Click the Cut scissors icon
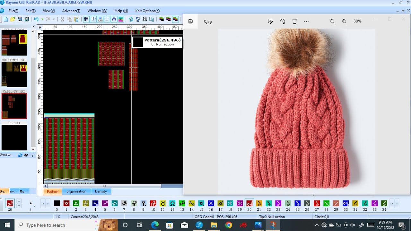The width and height of the screenshot is (411, 231). [62, 19]
